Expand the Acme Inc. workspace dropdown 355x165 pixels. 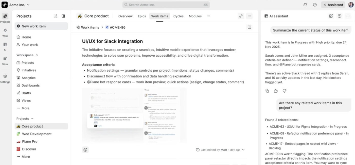click(x=28, y=5)
